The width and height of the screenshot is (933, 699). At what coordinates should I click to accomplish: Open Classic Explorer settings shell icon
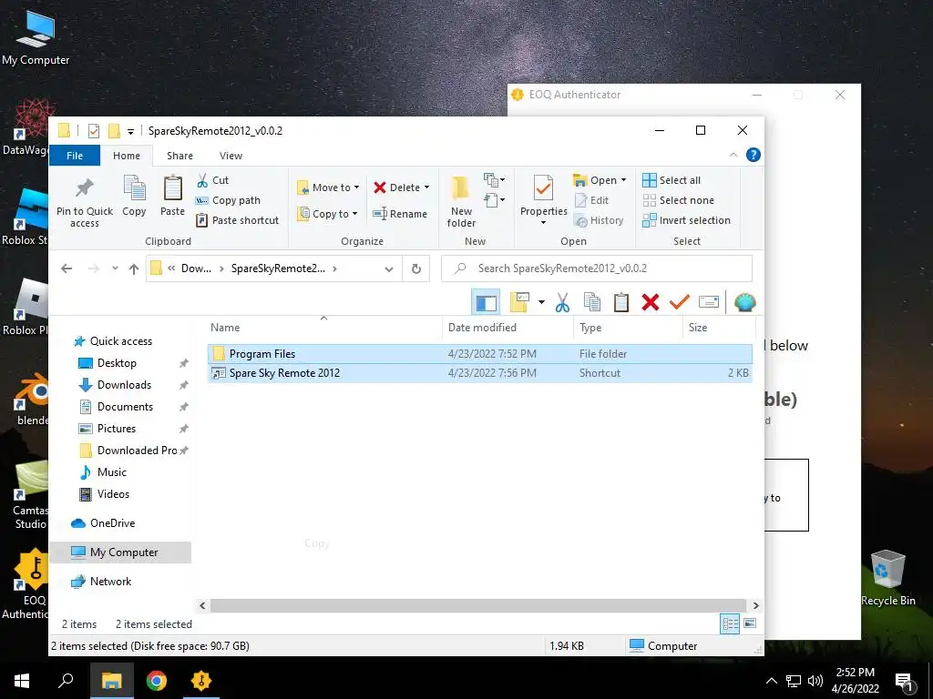coord(744,302)
